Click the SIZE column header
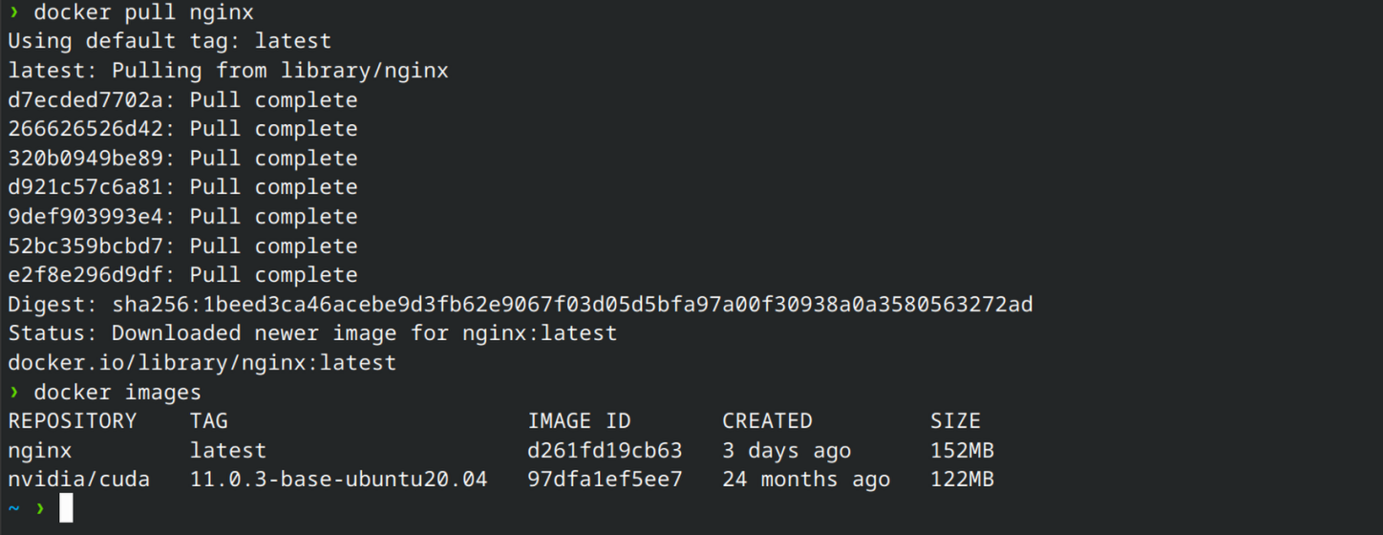The width and height of the screenshot is (1383, 535). [x=955, y=421]
